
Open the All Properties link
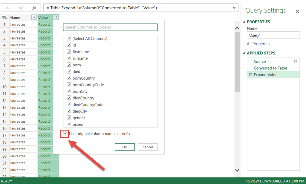tap(258, 44)
